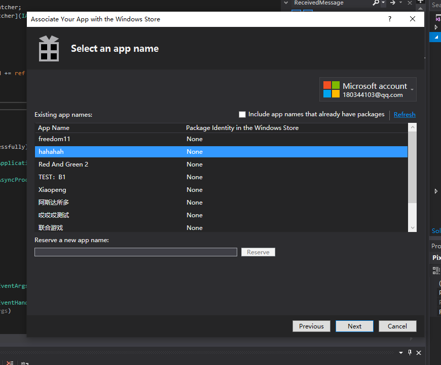This screenshot has width=441, height=365.
Task: Open the Microsoft account dropdown arrow
Action: [x=412, y=90]
